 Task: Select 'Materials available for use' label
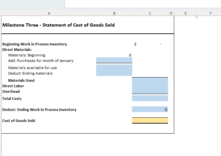click(32, 68)
